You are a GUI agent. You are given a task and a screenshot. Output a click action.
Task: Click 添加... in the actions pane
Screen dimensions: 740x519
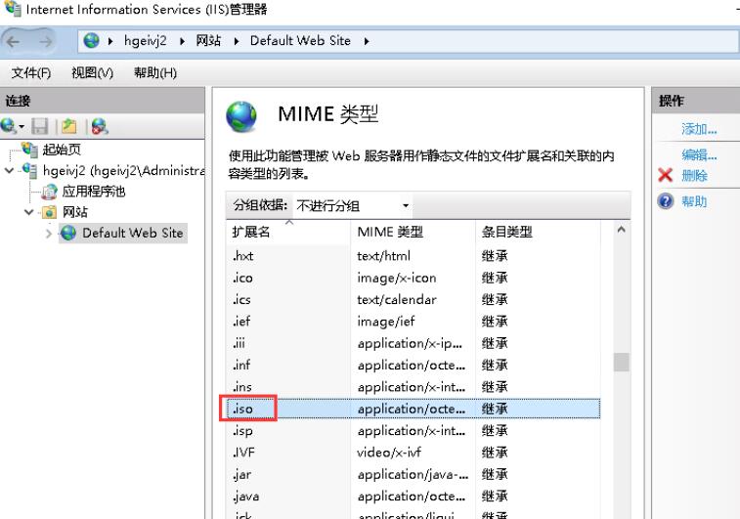click(699, 129)
